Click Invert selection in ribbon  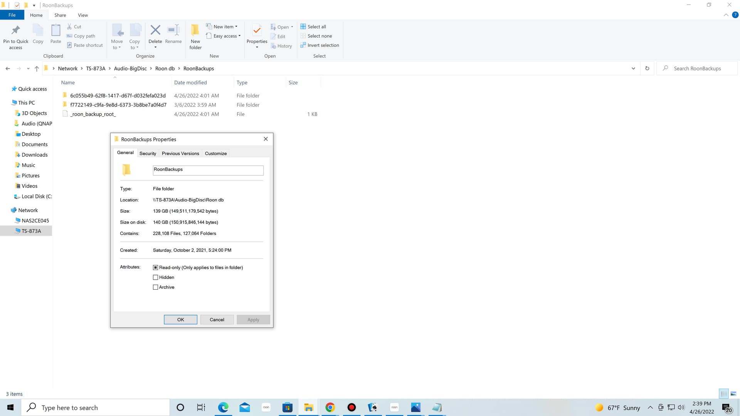pos(320,45)
